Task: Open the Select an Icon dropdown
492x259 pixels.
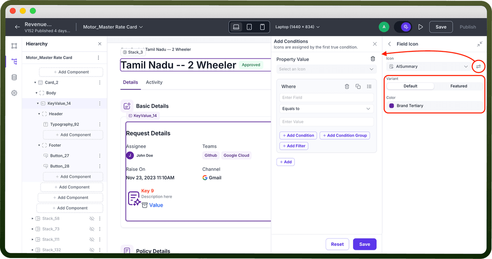Action: tap(326, 69)
